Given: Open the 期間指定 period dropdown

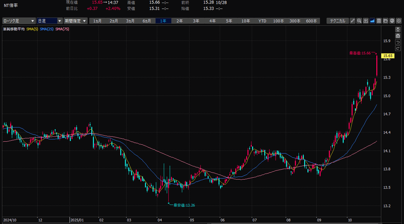Looking at the screenshot, I should [75, 21].
